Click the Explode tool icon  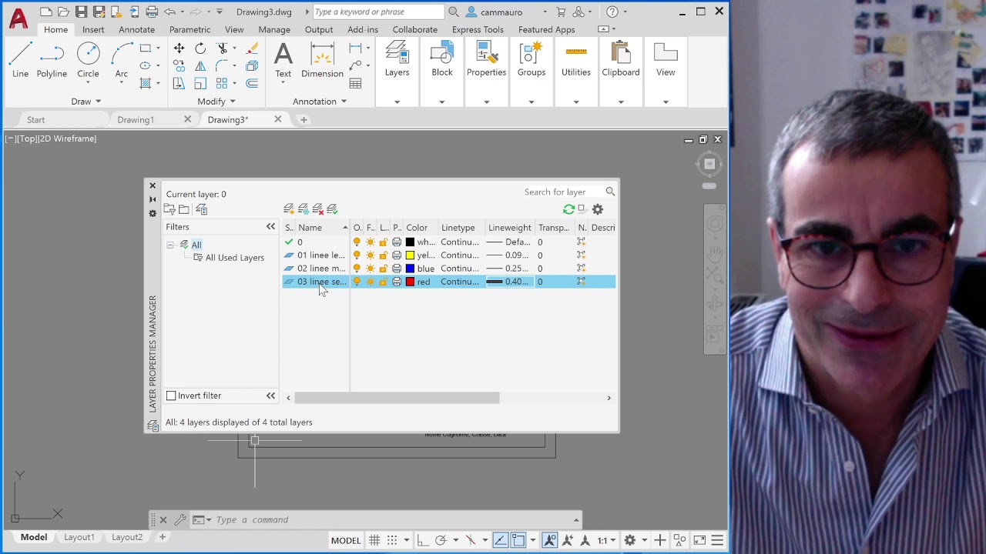click(252, 66)
